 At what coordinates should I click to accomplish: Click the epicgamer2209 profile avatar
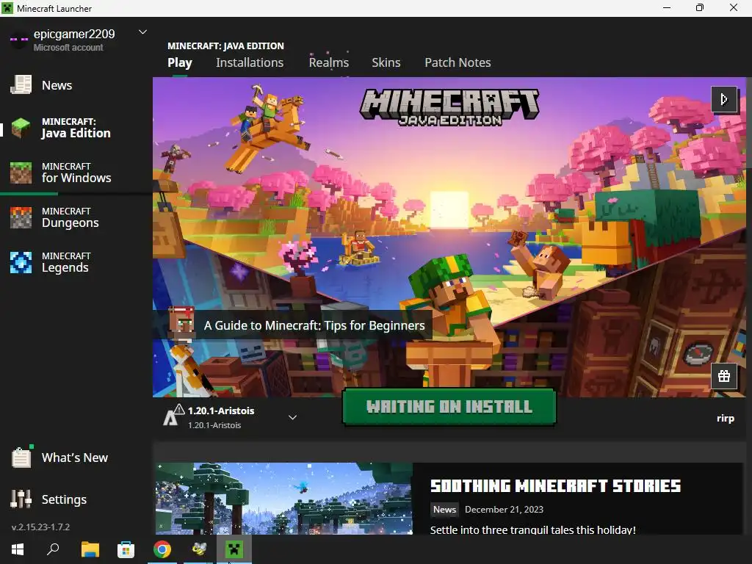(x=19, y=40)
